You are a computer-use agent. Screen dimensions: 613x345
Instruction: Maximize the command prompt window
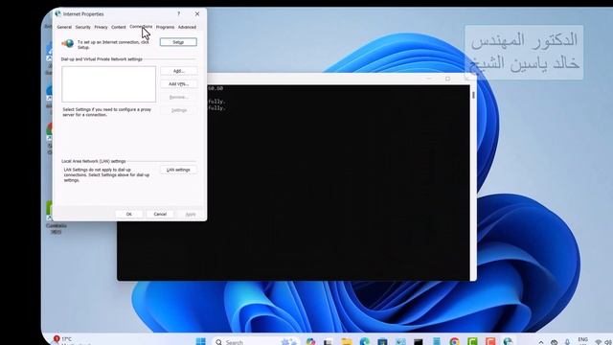coord(447,79)
